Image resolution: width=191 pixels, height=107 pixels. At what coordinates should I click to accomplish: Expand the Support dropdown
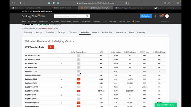point(165,21)
